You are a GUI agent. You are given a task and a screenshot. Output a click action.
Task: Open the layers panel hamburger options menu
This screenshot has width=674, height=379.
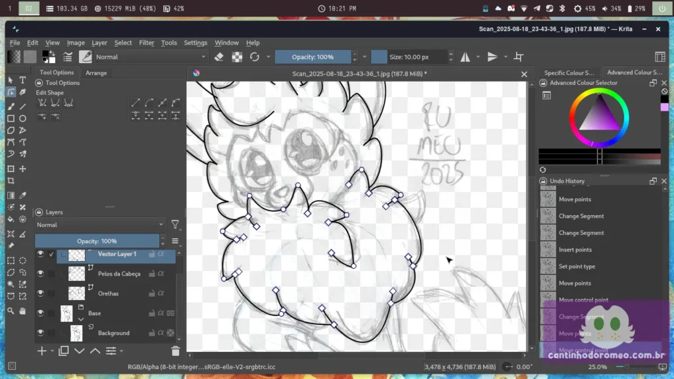point(175,241)
